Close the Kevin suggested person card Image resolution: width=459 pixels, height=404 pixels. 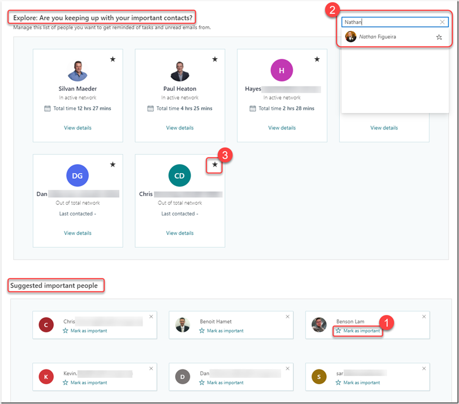pyautogui.click(x=151, y=368)
